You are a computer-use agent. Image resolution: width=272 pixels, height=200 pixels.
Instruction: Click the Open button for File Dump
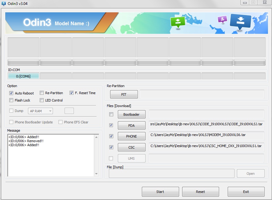point(251,174)
